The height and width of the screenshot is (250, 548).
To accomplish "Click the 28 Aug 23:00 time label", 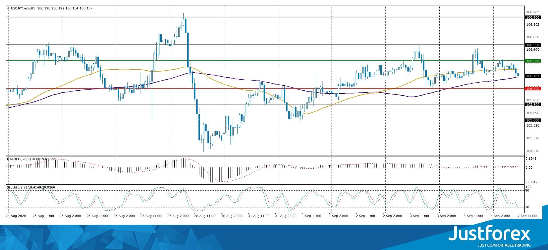I will point(232,216).
